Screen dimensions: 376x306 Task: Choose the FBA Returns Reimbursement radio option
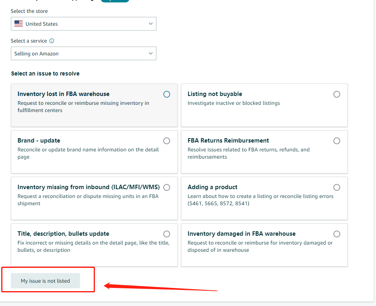click(337, 141)
